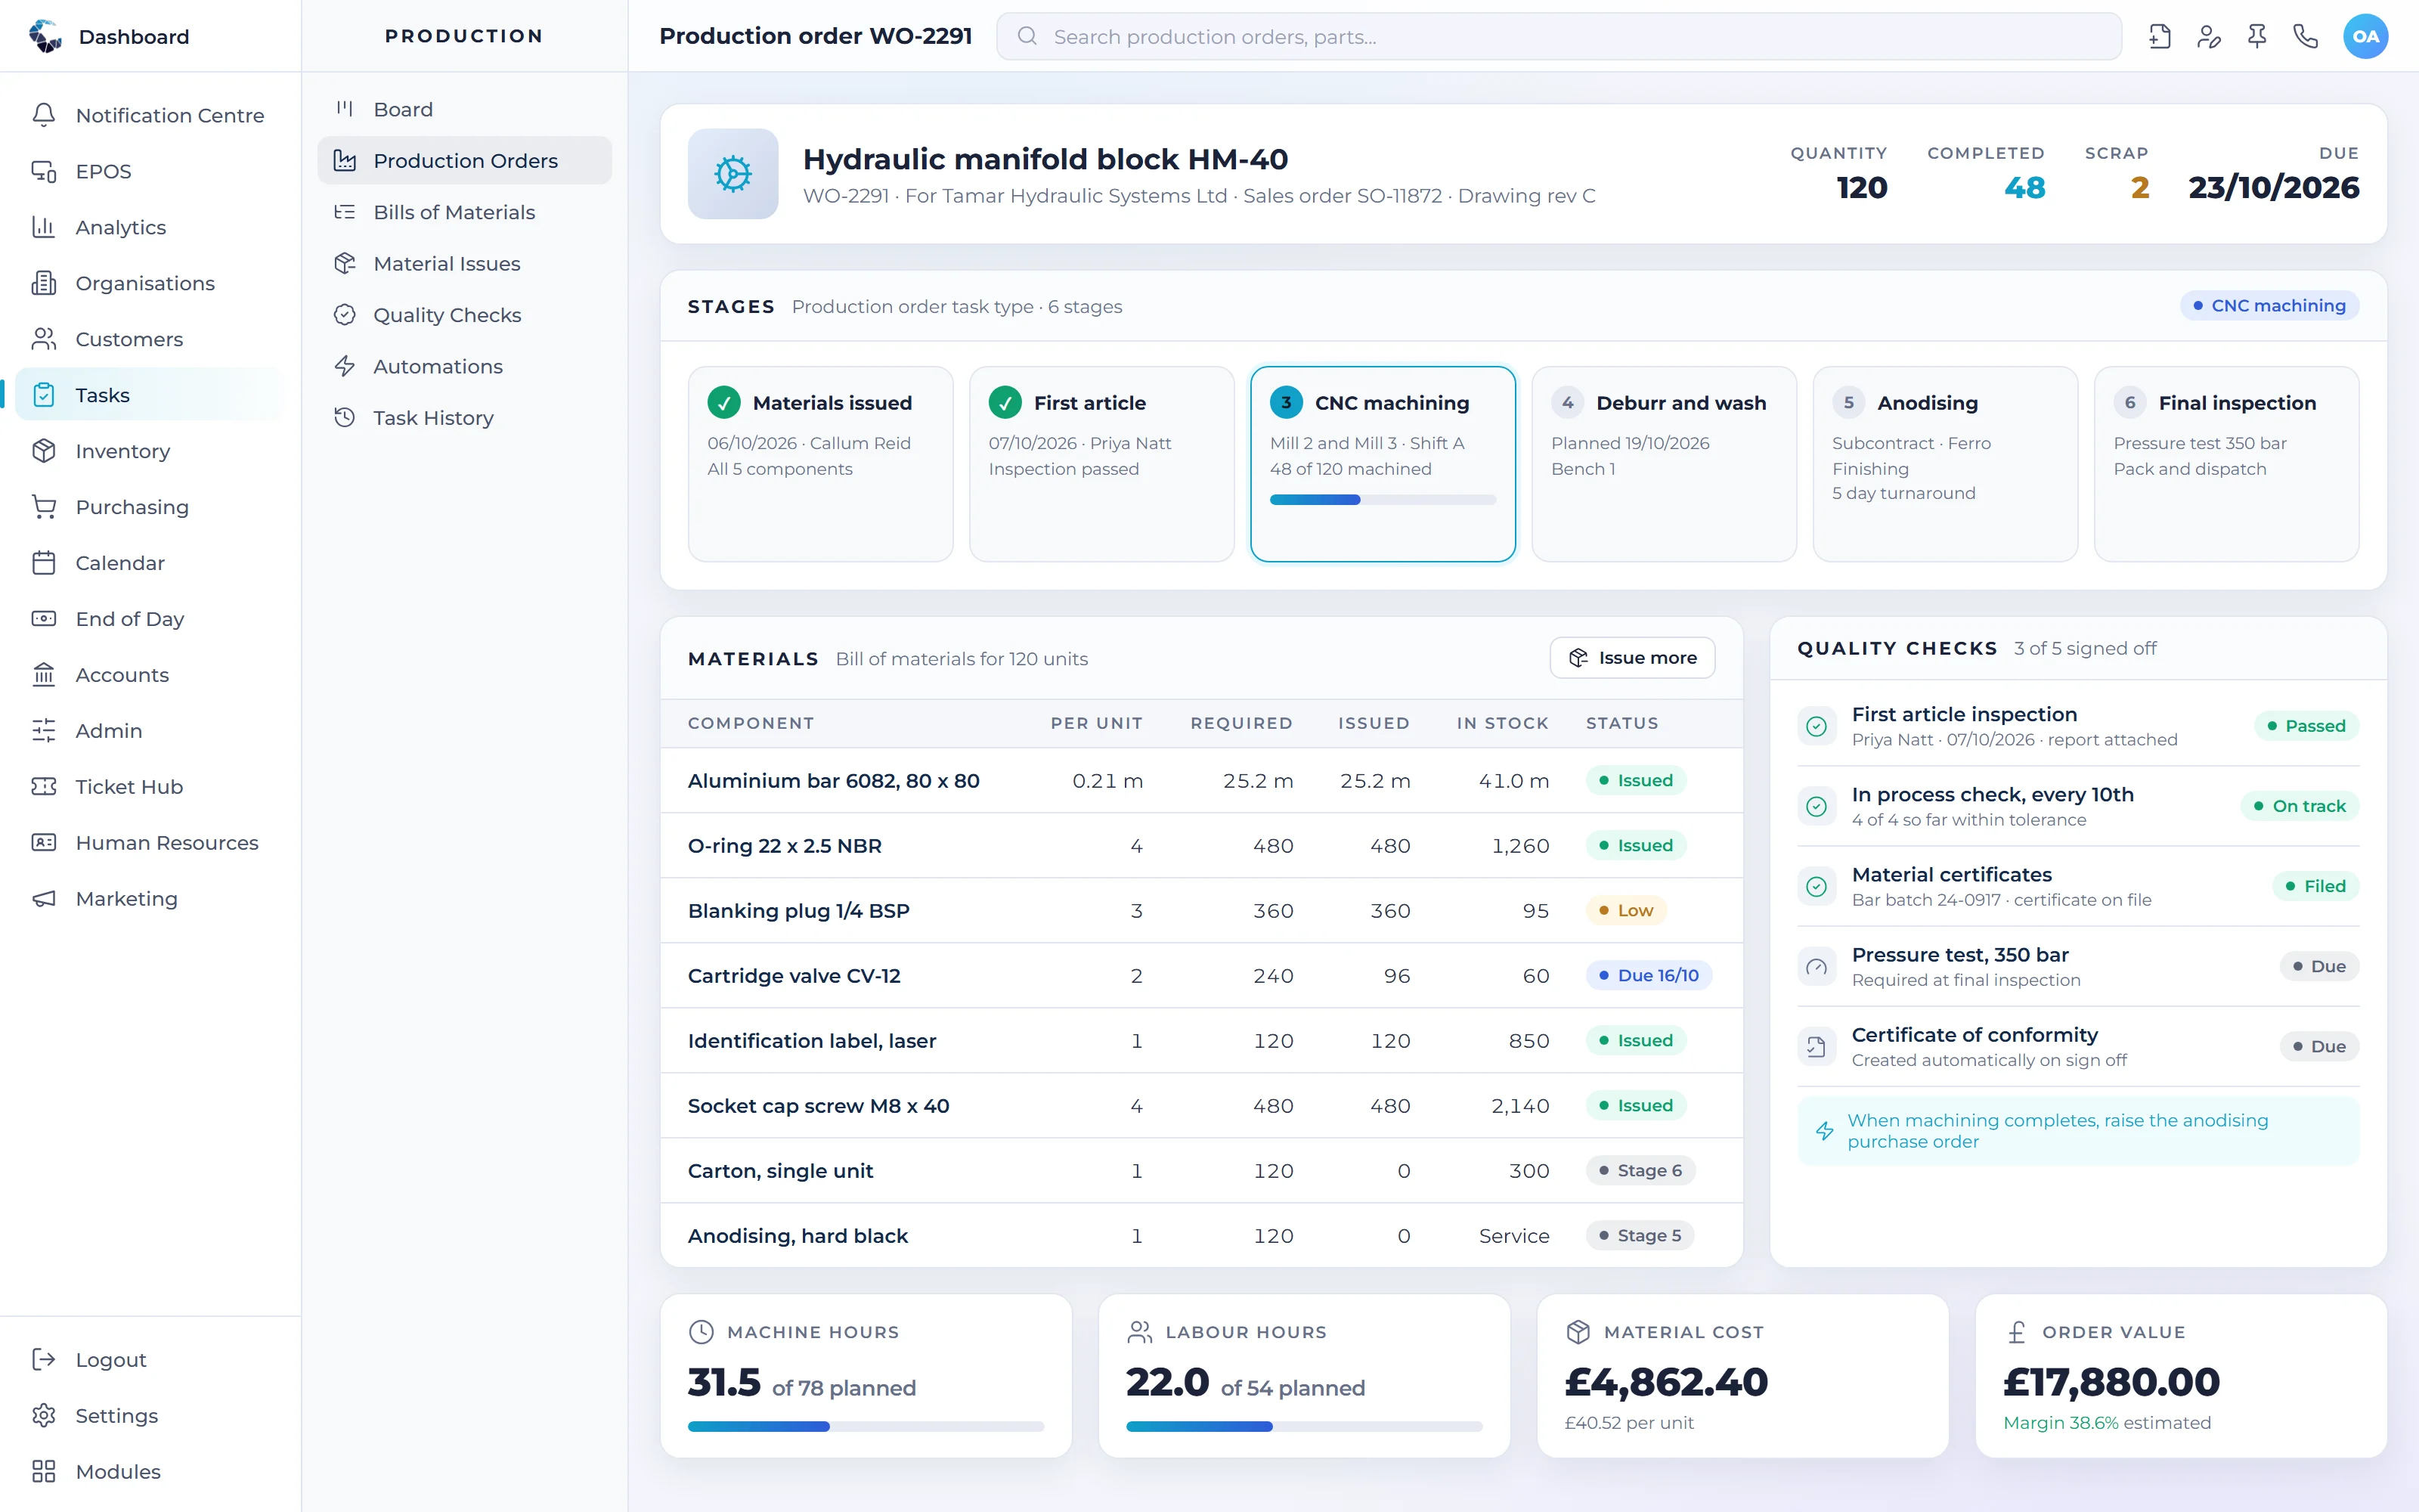Viewport: 2419px width, 1512px height.
Task: Click the Low status badge for Blanking plug
Action: (1625, 910)
